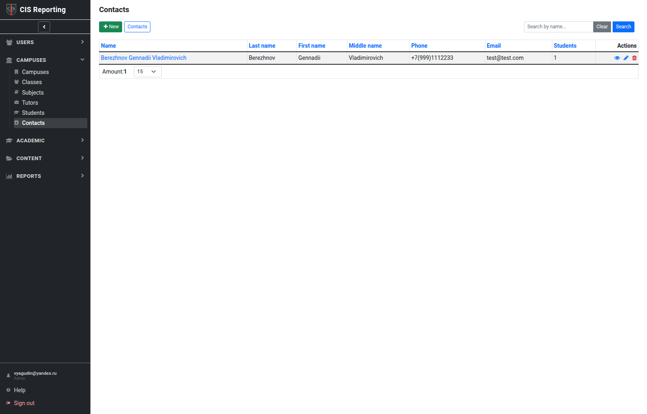Click the blue Search button
The width and height of the screenshot is (647, 414).
click(623, 27)
